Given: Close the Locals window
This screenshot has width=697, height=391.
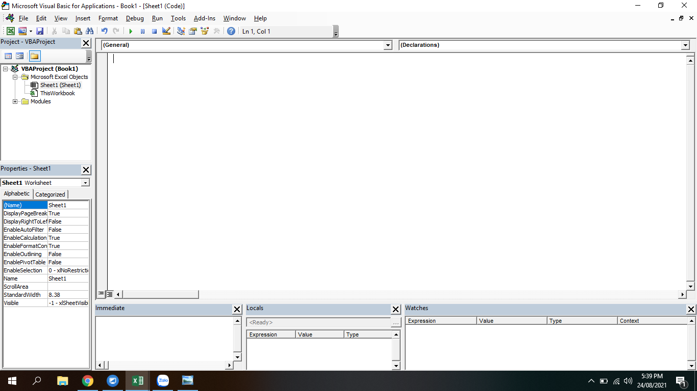Looking at the screenshot, I should pyautogui.click(x=395, y=310).
